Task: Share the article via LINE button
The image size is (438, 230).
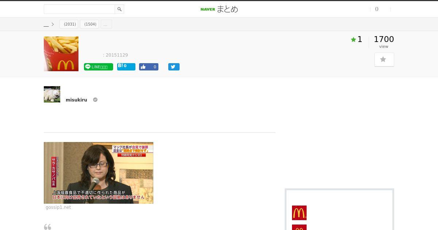Action: 99,67
